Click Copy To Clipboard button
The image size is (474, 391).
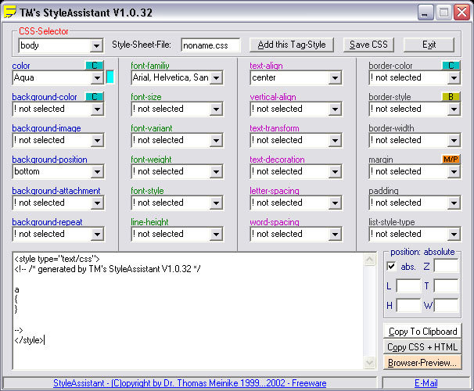(422, 331)
